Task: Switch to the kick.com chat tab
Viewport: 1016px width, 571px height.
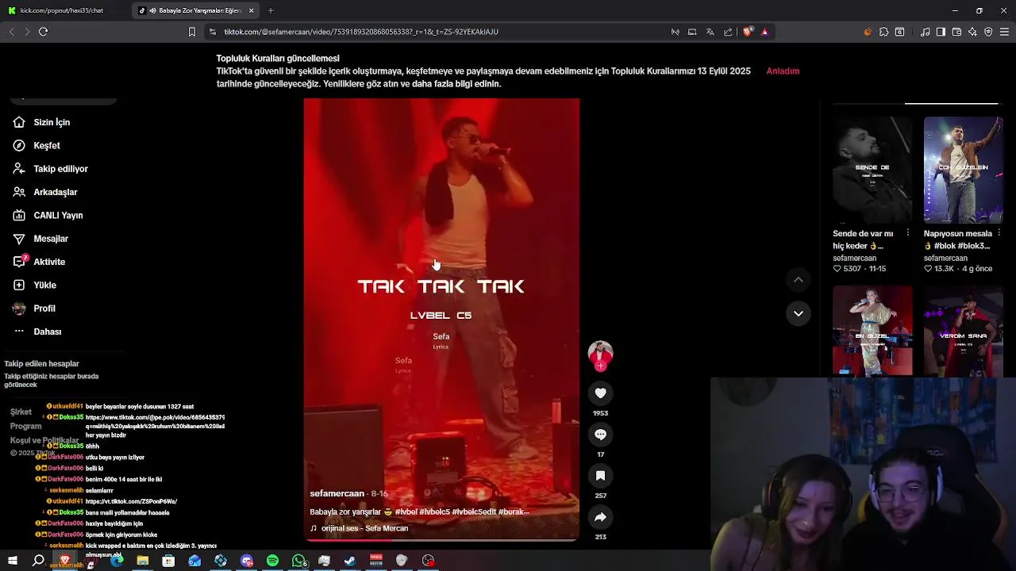Action: click(x=63, y=10)
